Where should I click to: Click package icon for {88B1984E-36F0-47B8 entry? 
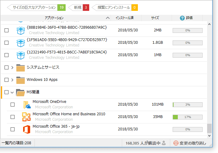coord(21,30)
